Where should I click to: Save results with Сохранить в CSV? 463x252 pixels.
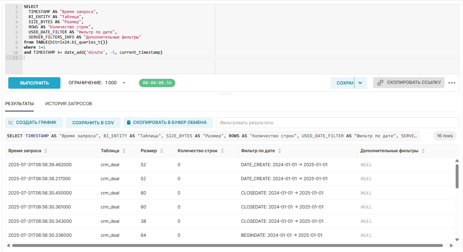point(93,123)
